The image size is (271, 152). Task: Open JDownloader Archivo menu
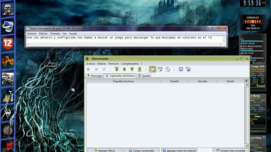tap(91, 64)
